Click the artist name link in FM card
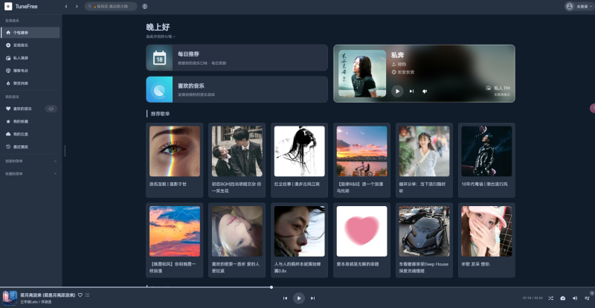 click(402, 64)
